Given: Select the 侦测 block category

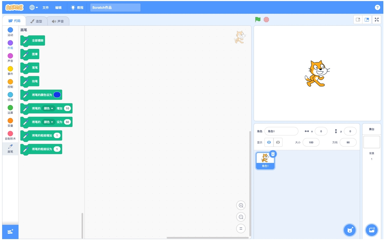Looking at the screenshot, I should tap(10, 96).
